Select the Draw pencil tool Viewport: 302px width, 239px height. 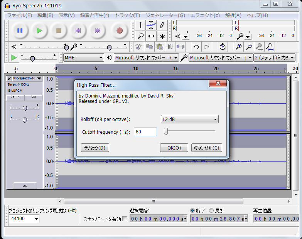[162, 25]
